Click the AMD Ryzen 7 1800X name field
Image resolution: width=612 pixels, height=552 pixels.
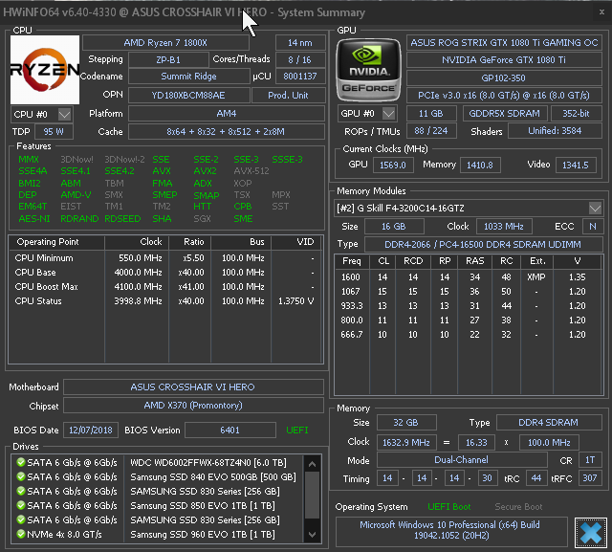[165, 42]
